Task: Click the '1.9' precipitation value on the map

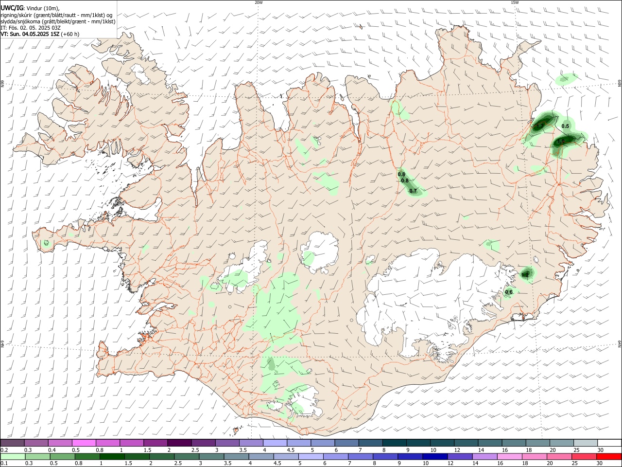Action: 561,142
